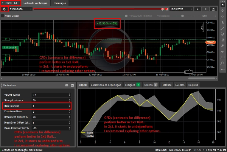Click the Strong Lookback input field
Screen dimensions: 227x152
pyautogui.click(x=50, y=100)
